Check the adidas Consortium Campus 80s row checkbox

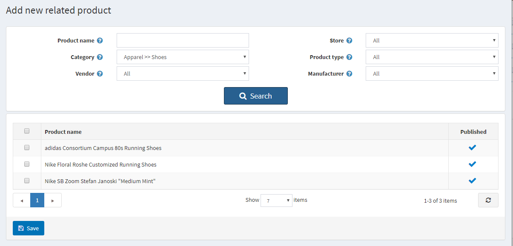27,147
